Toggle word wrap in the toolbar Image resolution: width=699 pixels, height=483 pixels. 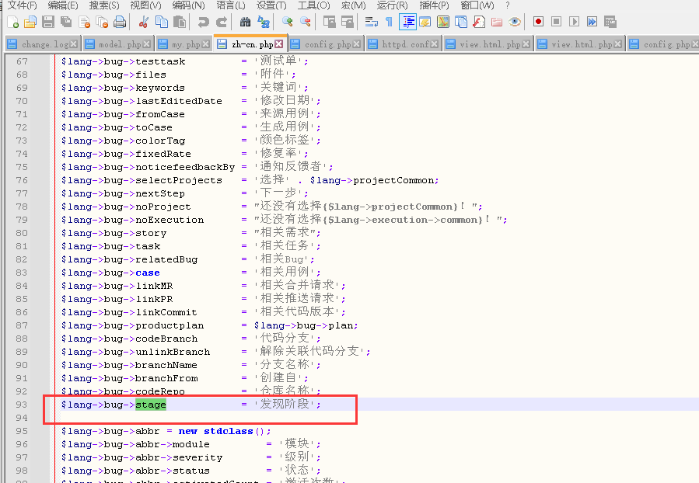[x=371, y=22]
